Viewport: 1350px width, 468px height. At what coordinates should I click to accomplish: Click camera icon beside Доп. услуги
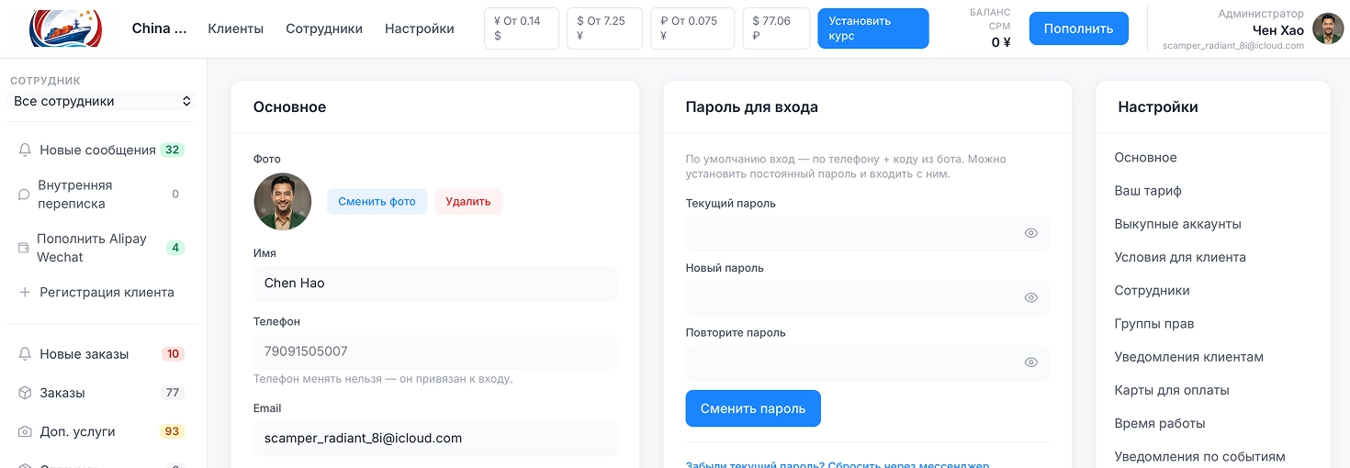click(x=25, y=431)
